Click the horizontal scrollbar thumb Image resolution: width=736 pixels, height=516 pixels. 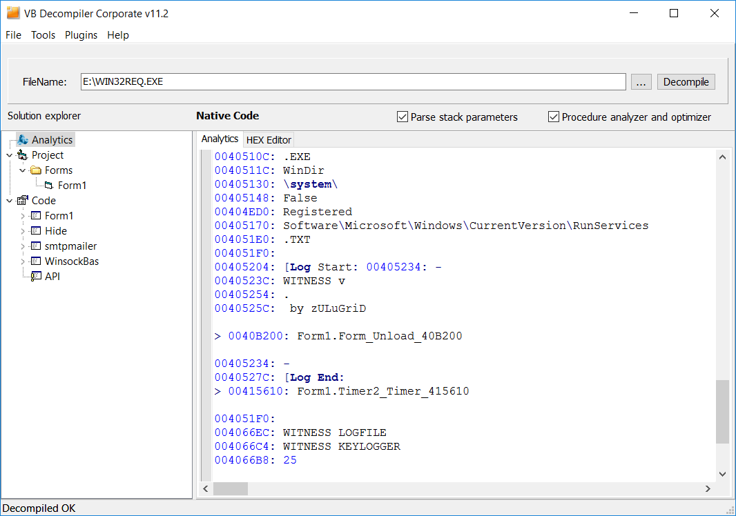coord(231,489)
